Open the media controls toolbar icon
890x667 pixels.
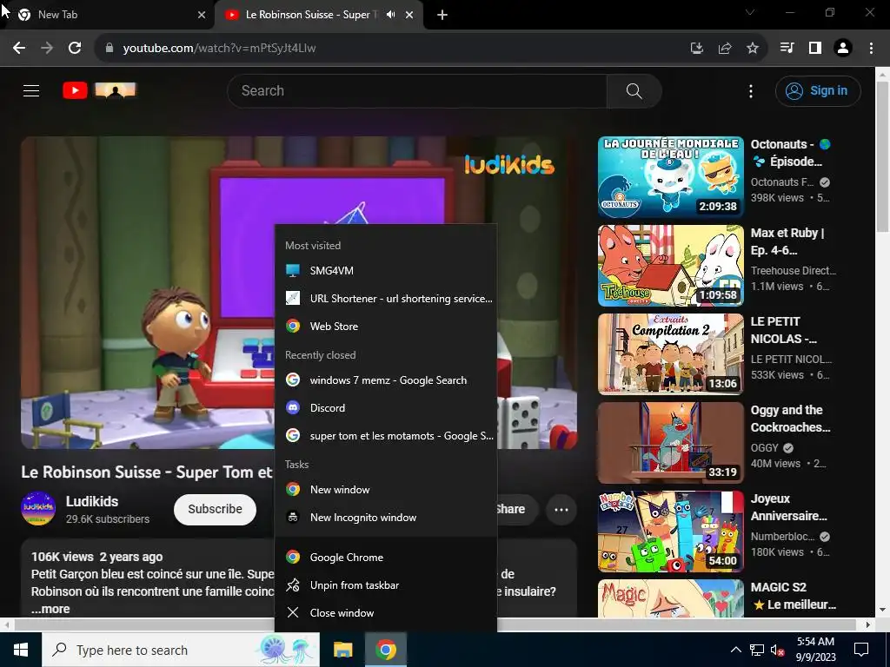coord(787,49)
